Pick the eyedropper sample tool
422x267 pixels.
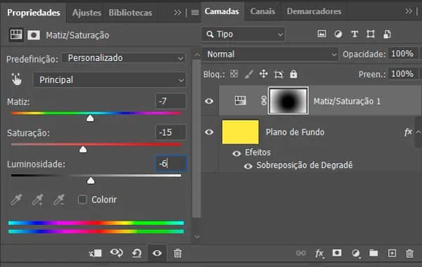[16, 200]
